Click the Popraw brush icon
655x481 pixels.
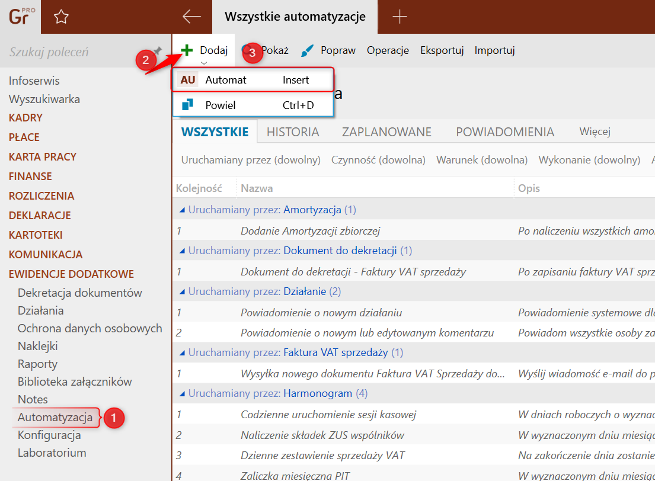pyautogui.click(x=307, y=50)
